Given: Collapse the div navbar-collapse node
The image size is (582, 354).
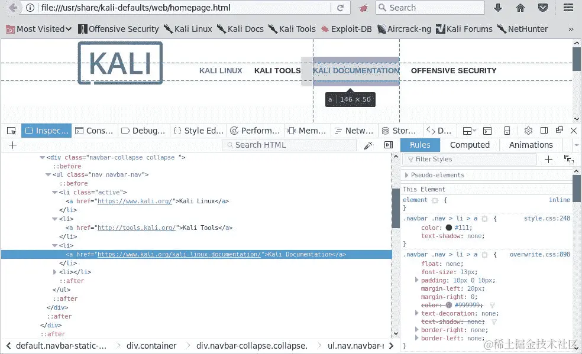Looking at the screenshot, I should (42, 158).
